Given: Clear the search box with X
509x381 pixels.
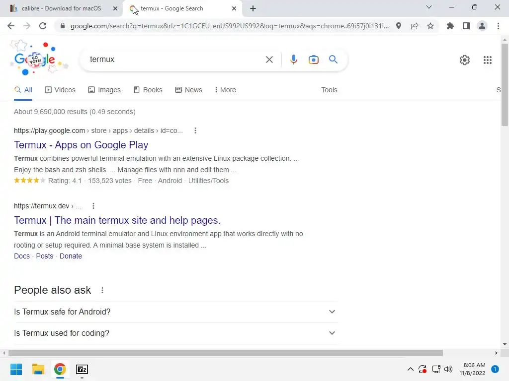Looking at the screenshot, I should point(269,60).
